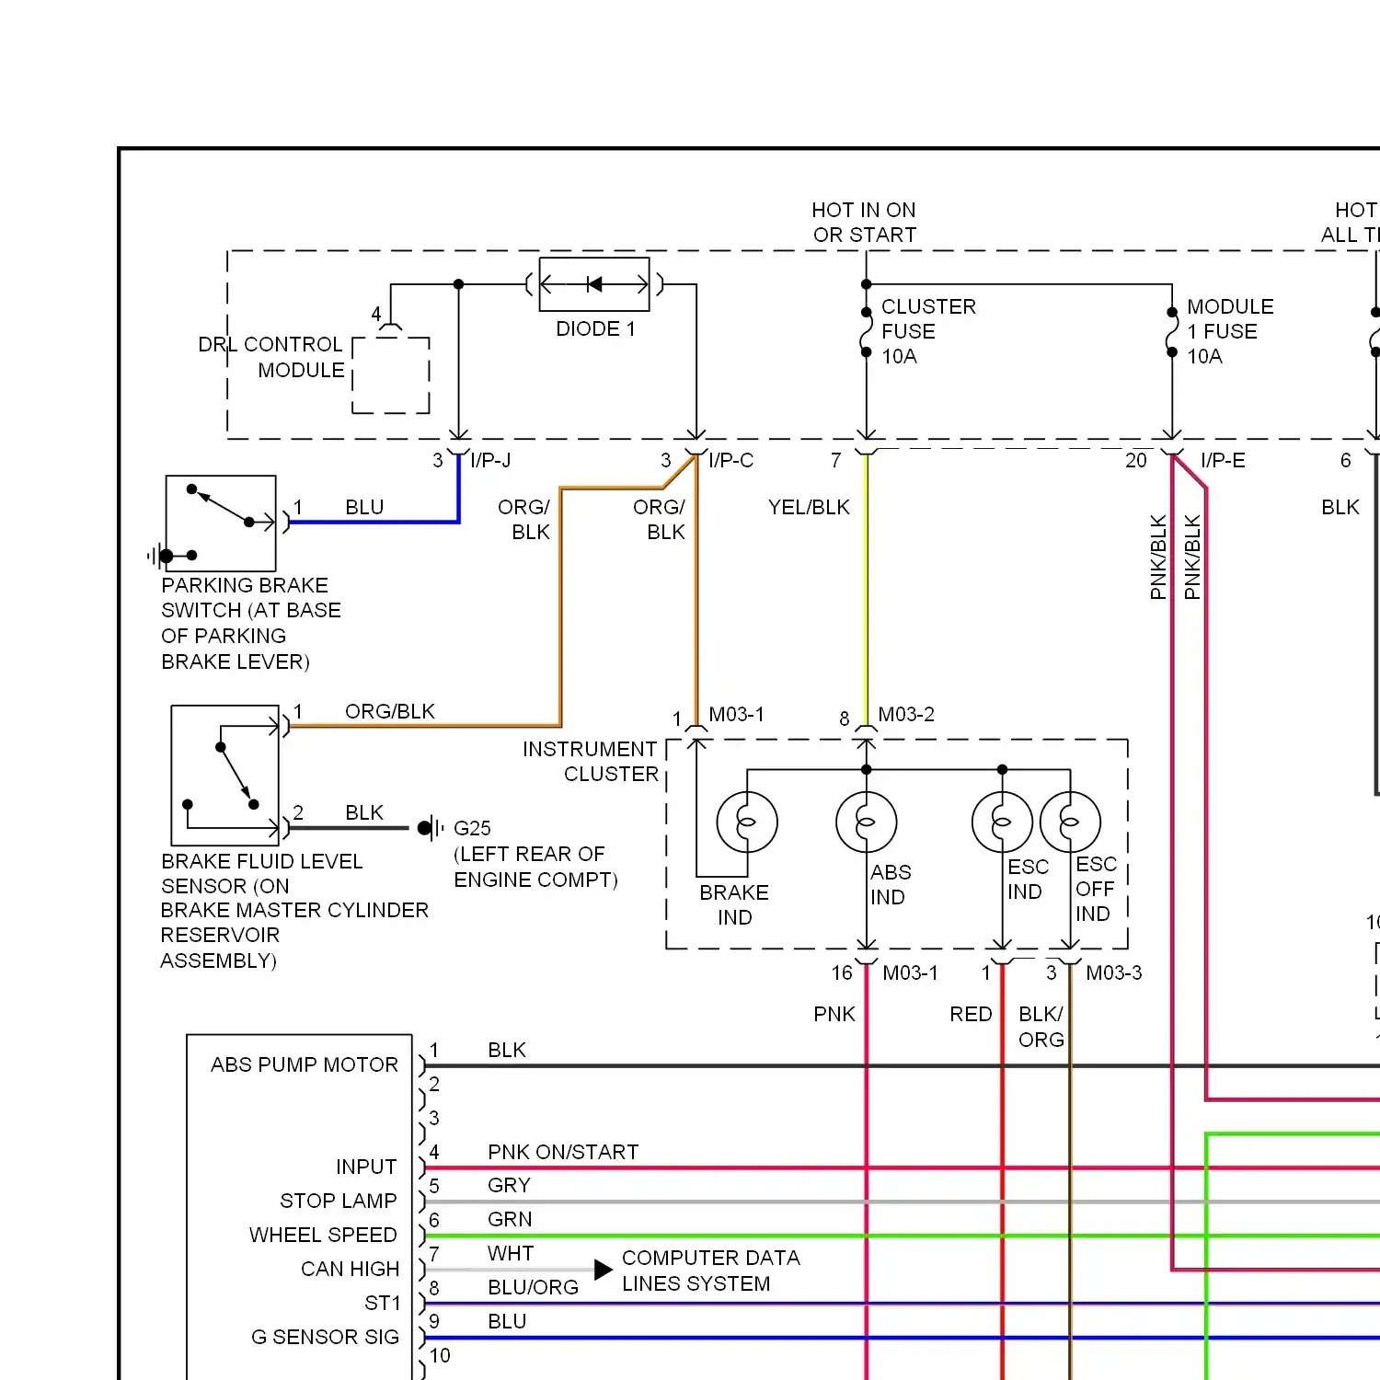
Task: Click the "WHEEL SPEED" pin label
Action: (x=323, y=1235)
